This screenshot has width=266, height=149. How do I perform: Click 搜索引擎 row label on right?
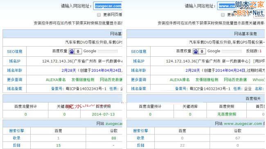point(140,131)
